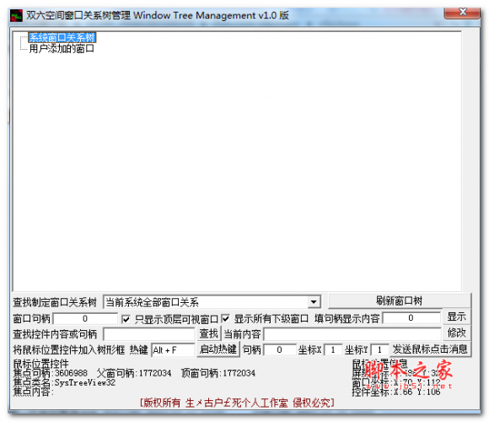Click the 显示 button
Viewport: 489px width, 422px height.
pyautogui.click(x=457, y=316)
